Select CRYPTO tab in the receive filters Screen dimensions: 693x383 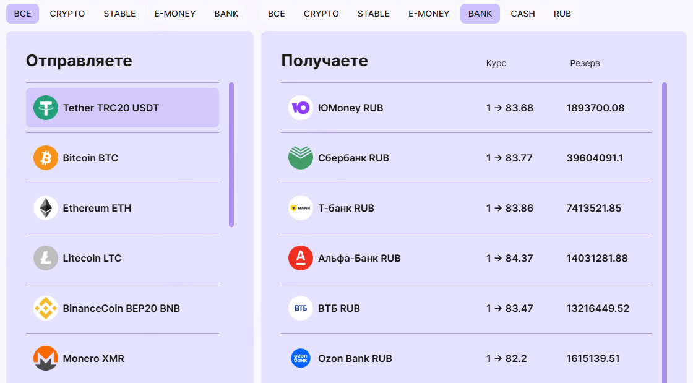tap(321, 14)
